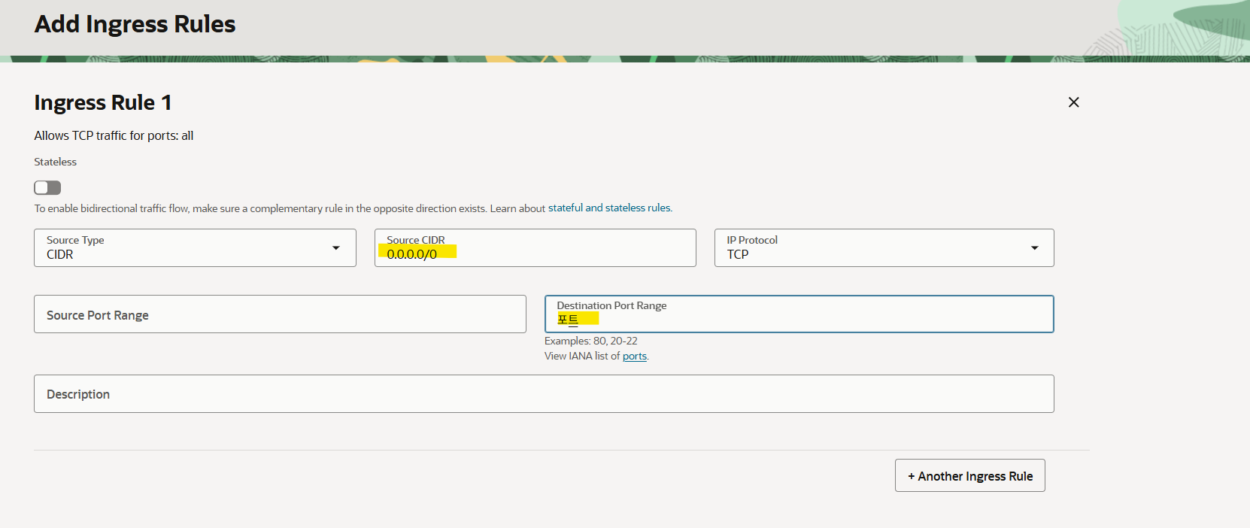This screenshot has height=528, width=1250.
Task: Click the Examples: 80, 20-22 hint text
Action: (590, 341)
